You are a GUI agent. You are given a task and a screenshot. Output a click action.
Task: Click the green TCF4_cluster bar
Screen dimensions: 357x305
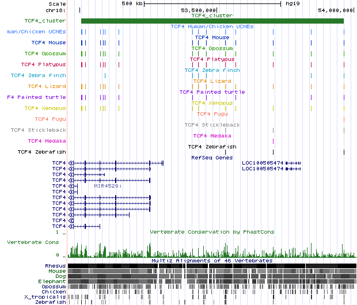pos(212,21)
